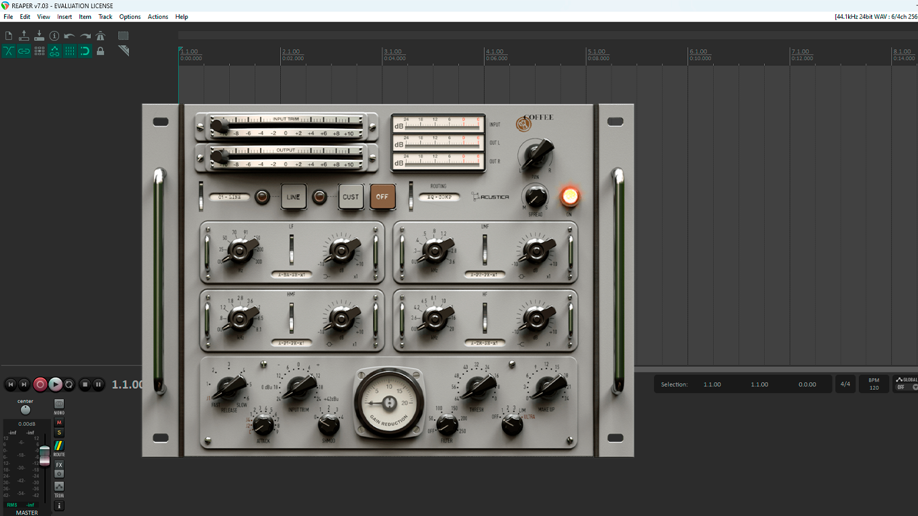
Task: Click the glowing ON power lamp
Action: tap(570, 196)
